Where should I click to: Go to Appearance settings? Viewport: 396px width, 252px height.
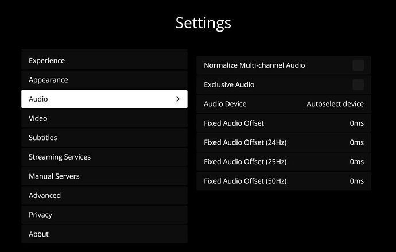coord(104,80)
